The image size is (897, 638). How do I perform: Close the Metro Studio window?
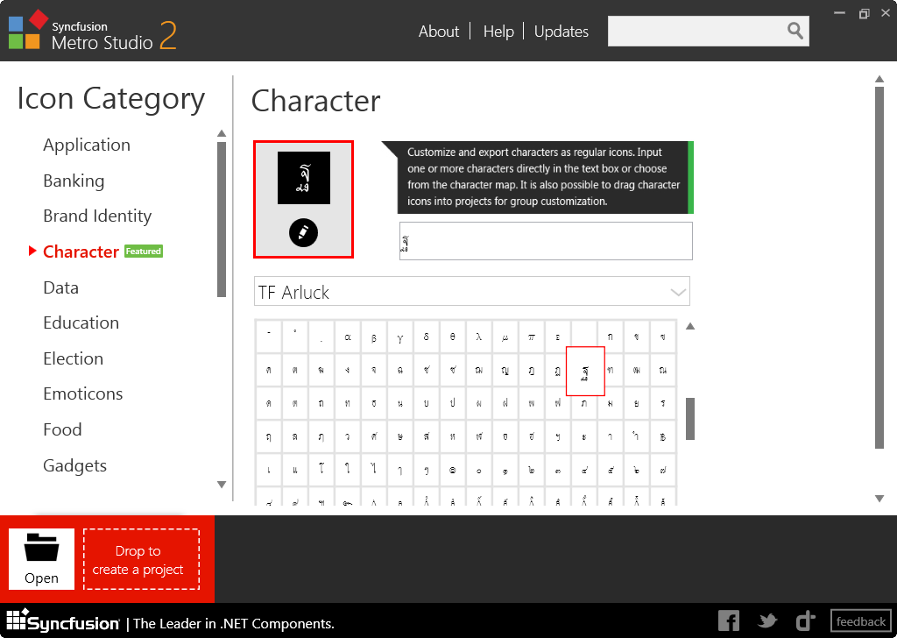[886, 12]
